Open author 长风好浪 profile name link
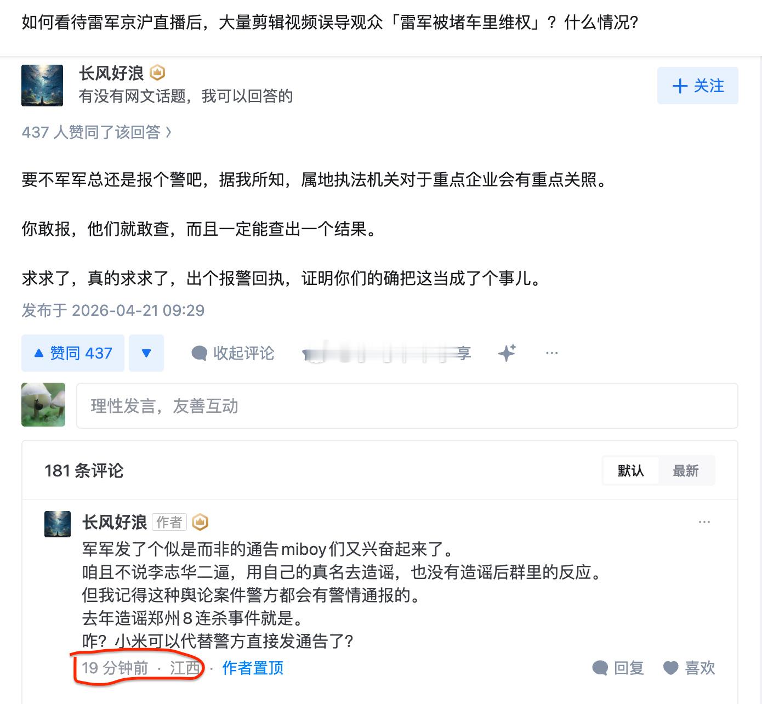The height and width of the screenshot is (704, 762). tap(111, 72)
